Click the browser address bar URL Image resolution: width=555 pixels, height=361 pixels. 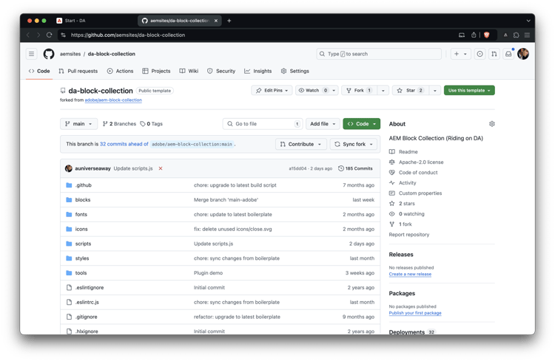pyautogui.click(x=128, y=35)
